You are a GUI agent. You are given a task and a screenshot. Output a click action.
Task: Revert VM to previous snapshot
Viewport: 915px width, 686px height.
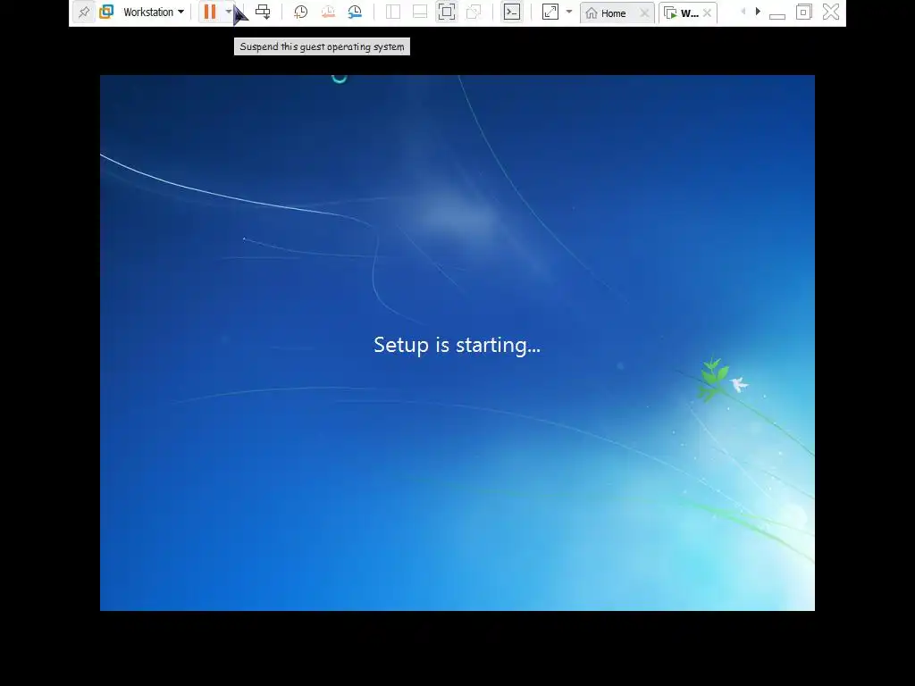328,12
